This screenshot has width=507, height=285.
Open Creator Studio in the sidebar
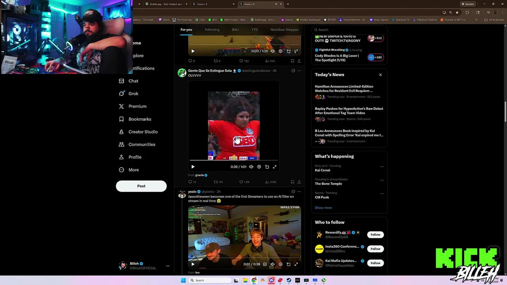[x=138, y=131]
